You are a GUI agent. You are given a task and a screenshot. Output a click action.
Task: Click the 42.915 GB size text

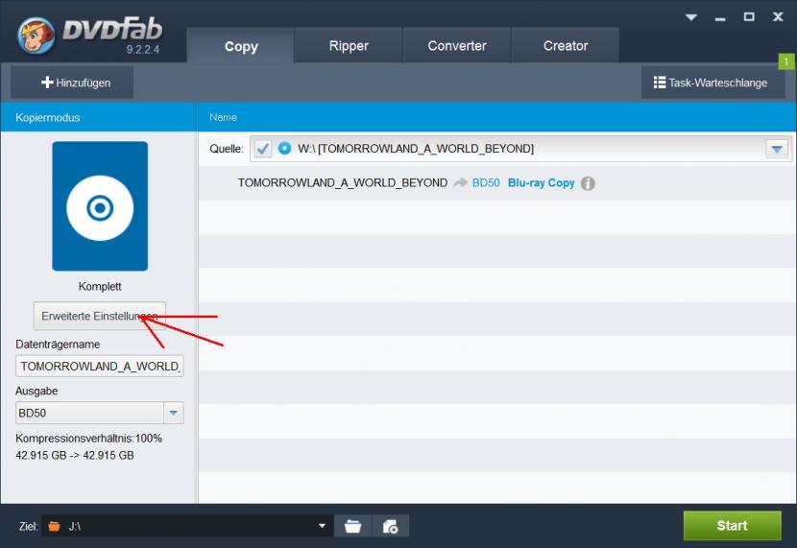coord(75,455)
